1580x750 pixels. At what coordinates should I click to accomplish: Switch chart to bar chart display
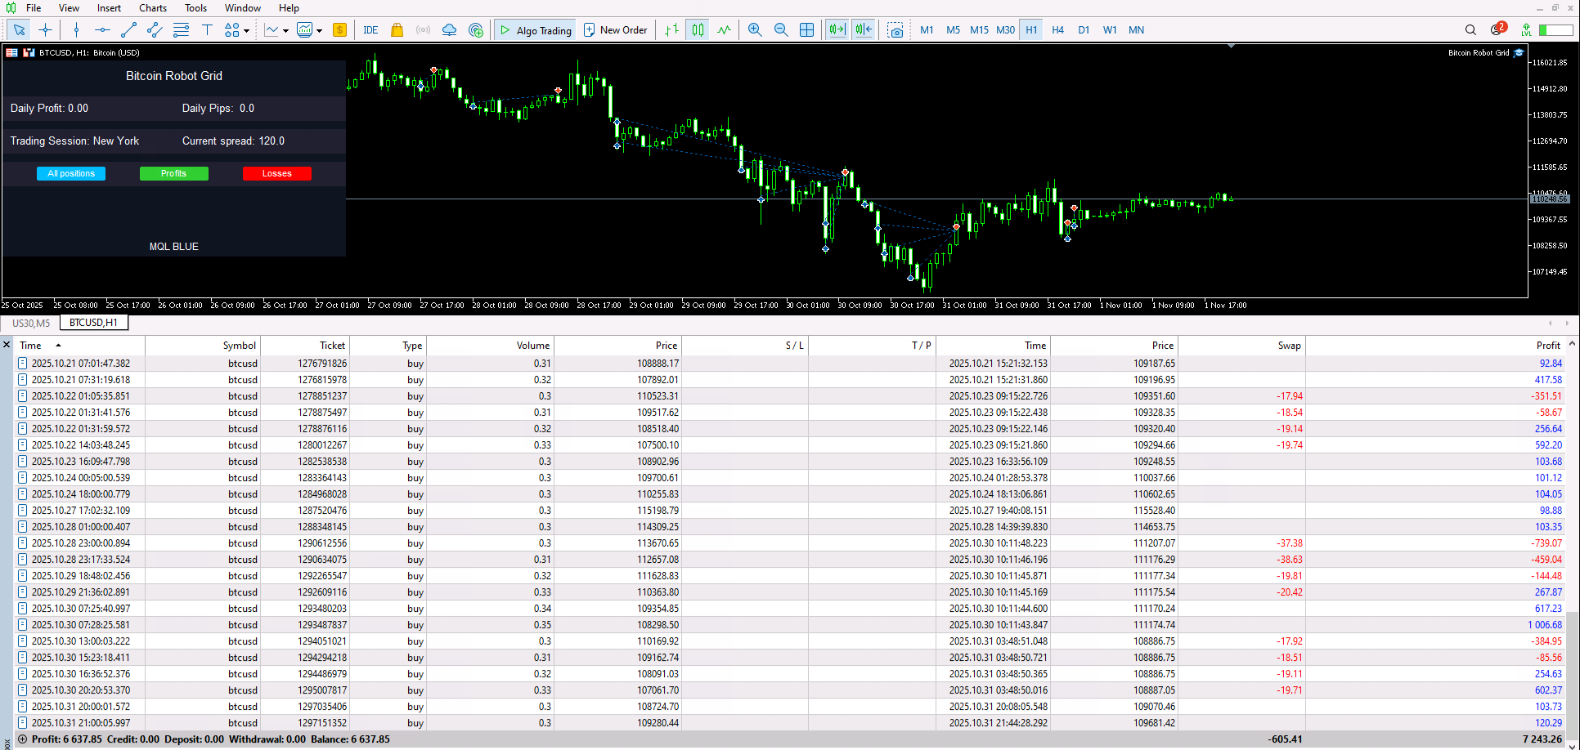click(x=671, y=30)
